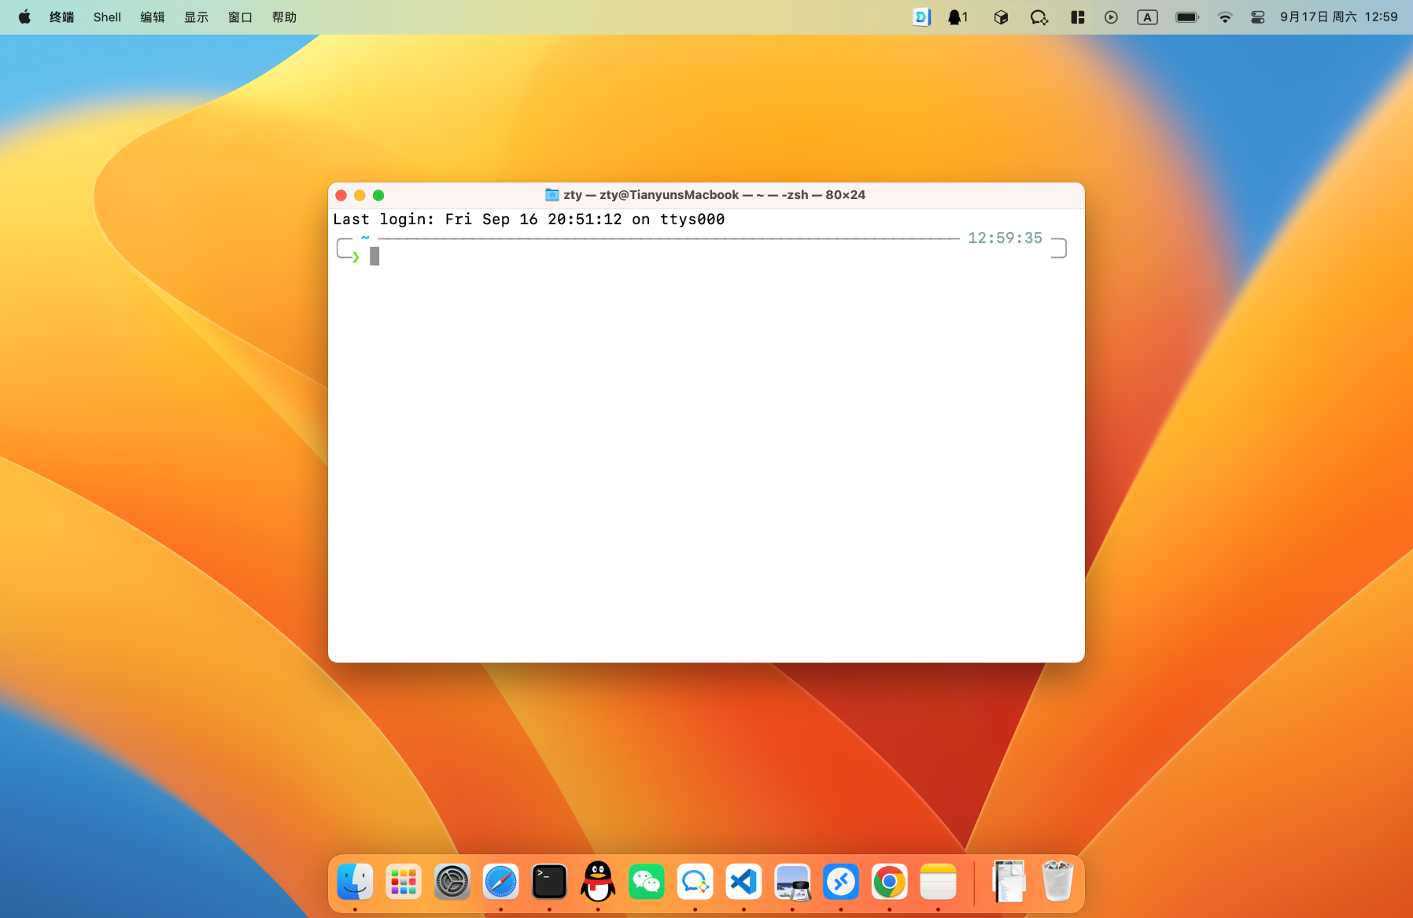
Task: Open the notification bell icon with 1
Action: 957,17
